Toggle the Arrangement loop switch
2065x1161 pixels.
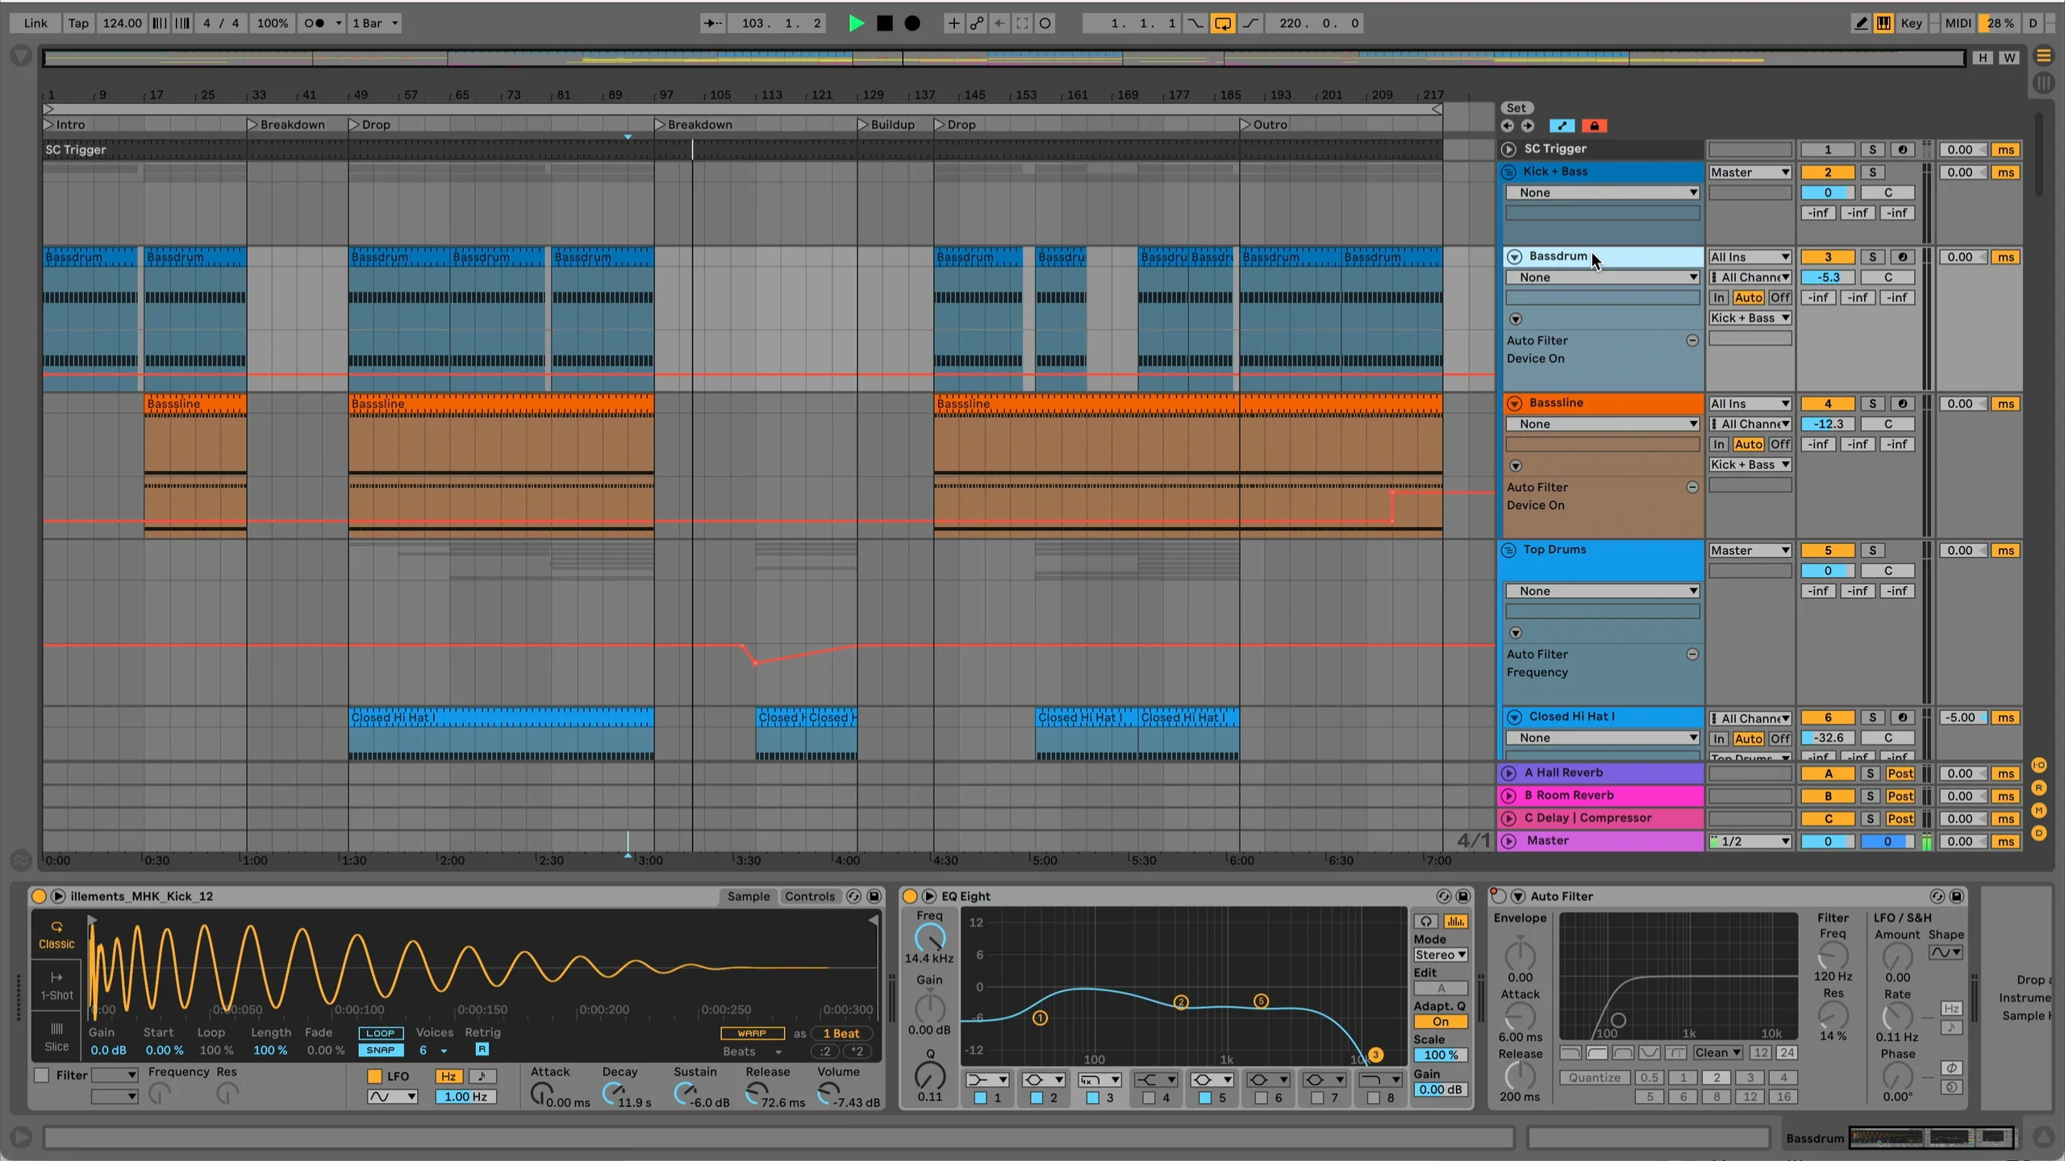tap(1223, 23)
